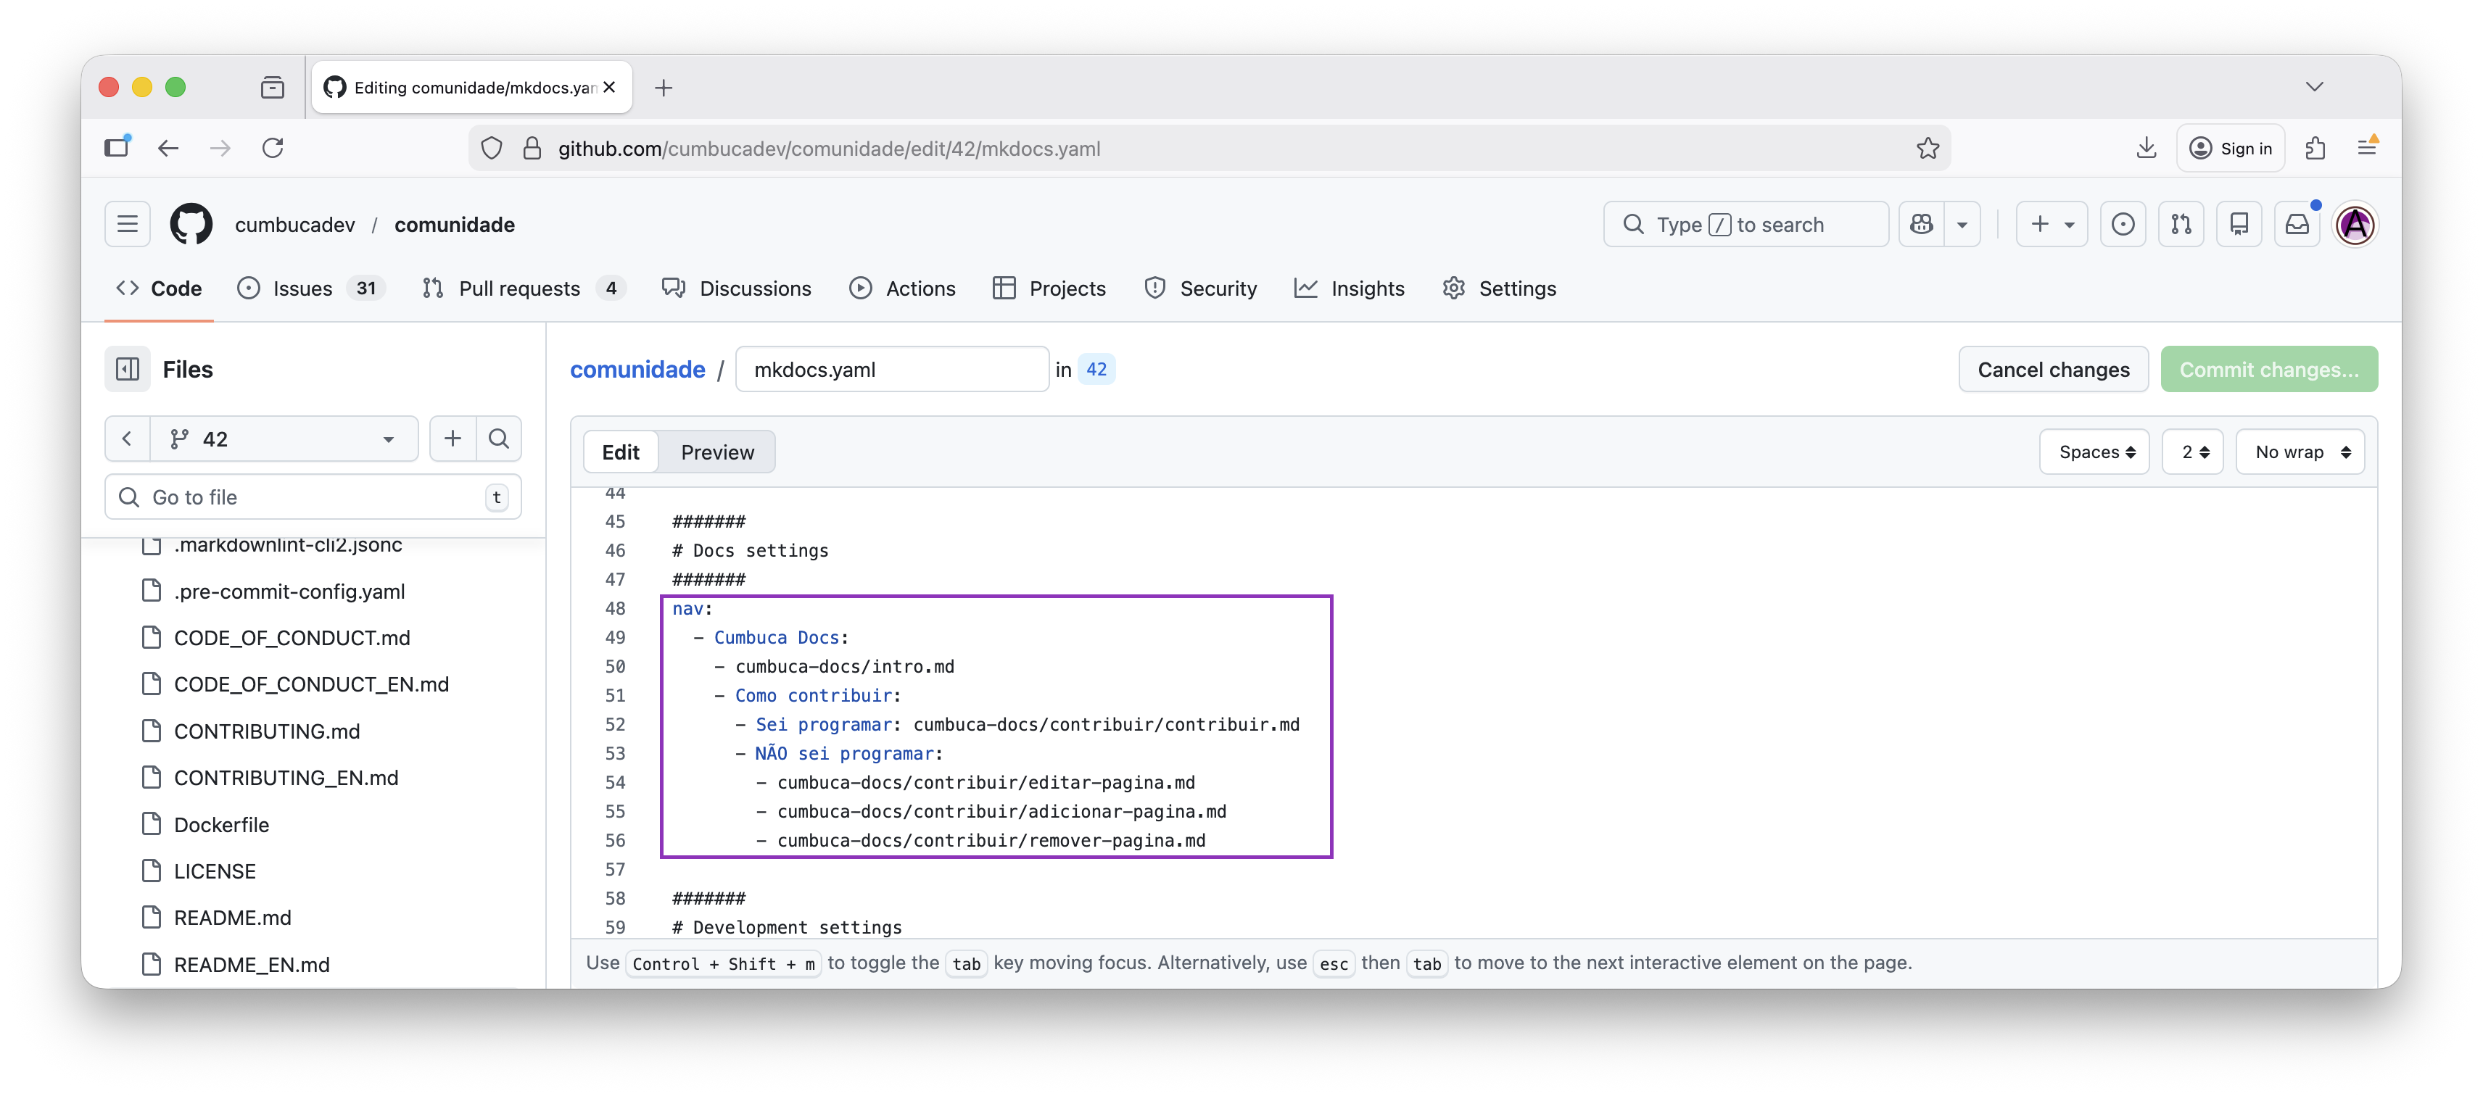Go to comunidade breadcrumb link
The image size is (2483, 1096).
(x=637, y=369)
